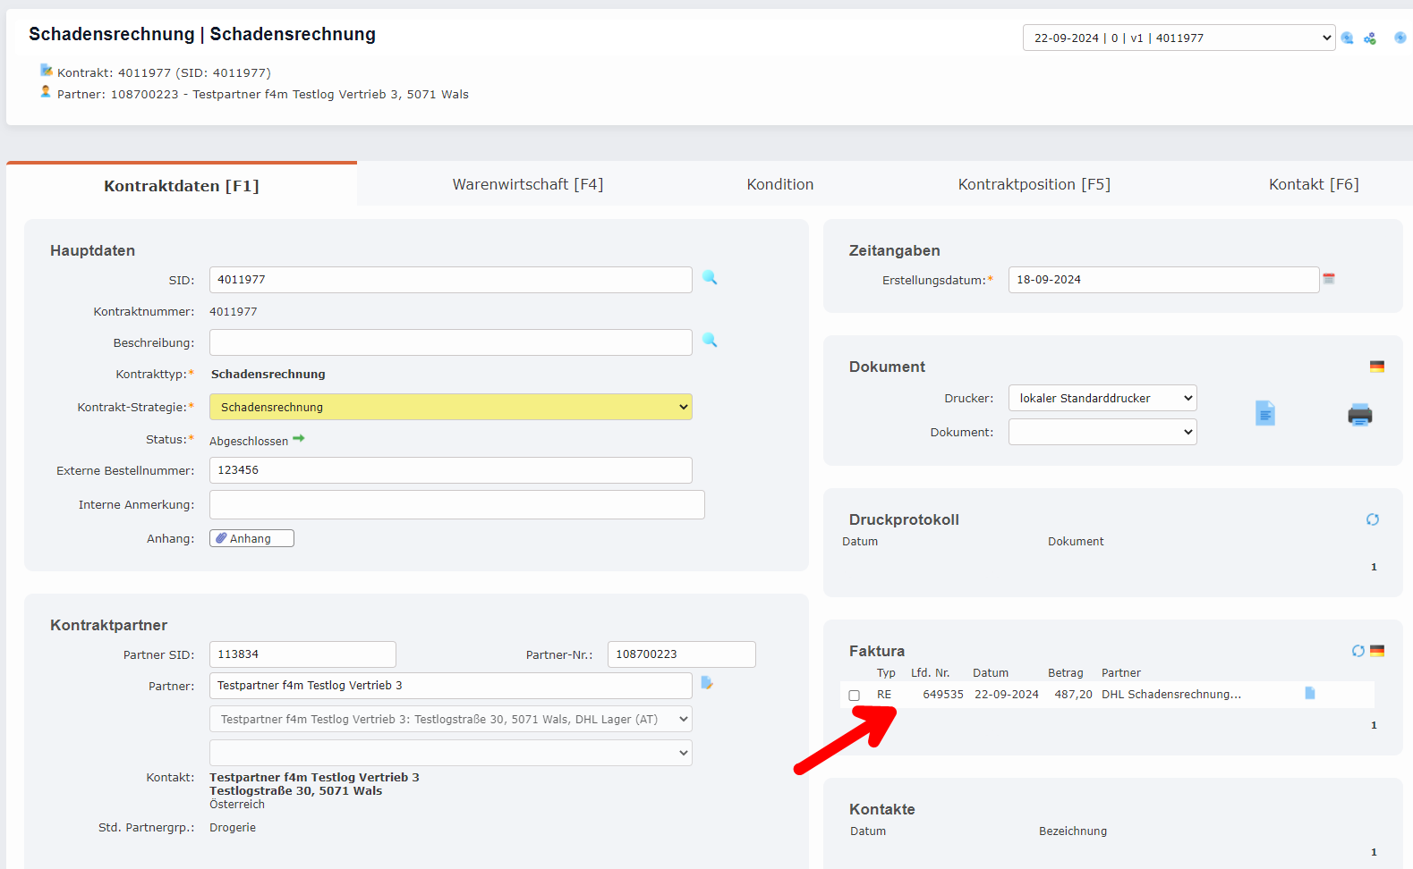
Task: Click the magnifier icon next to Beschreibung field
Action: (x=710, y=341)
